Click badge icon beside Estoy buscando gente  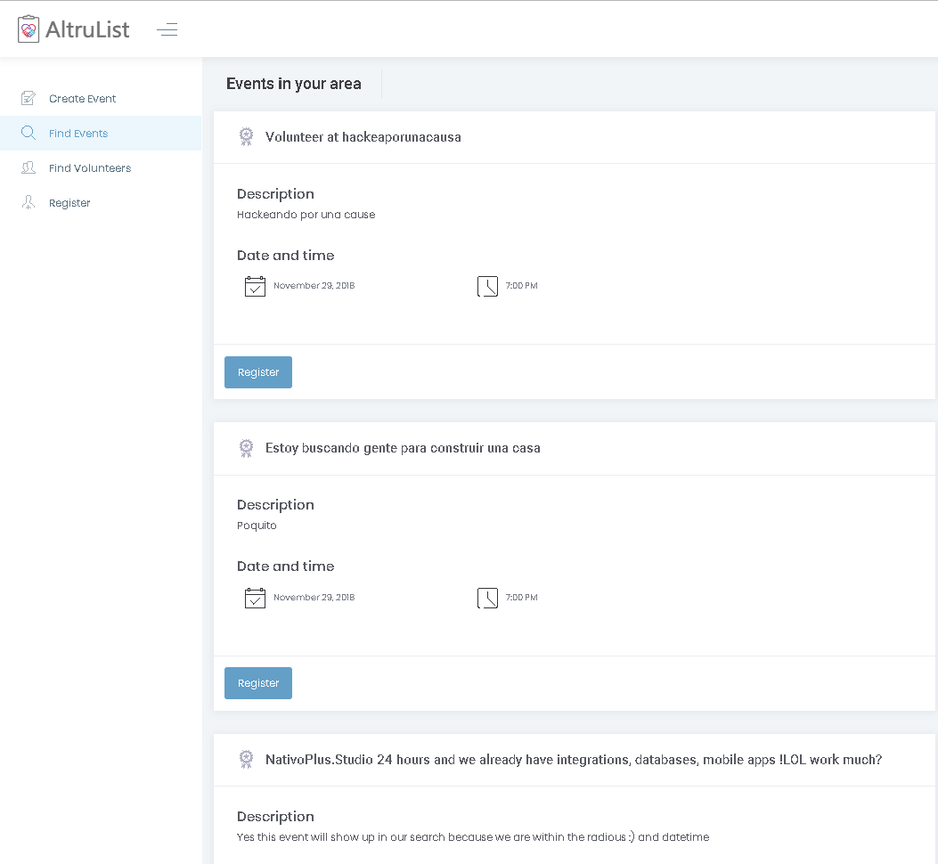tap(246, 448)
